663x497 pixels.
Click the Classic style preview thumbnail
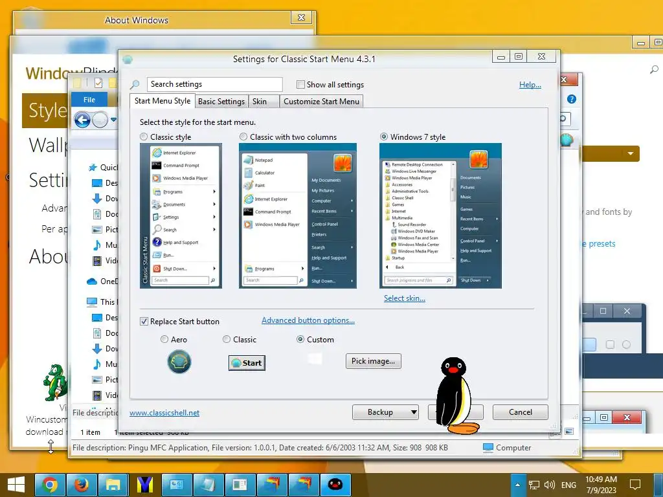[x=181, y=216]
